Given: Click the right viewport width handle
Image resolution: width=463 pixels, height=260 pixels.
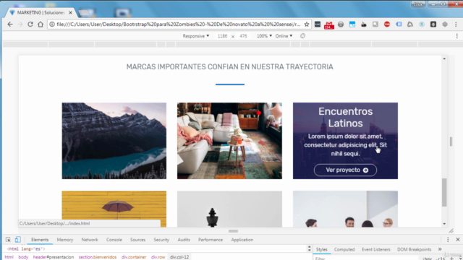Looking at the screenshot, I should [451, 142].
